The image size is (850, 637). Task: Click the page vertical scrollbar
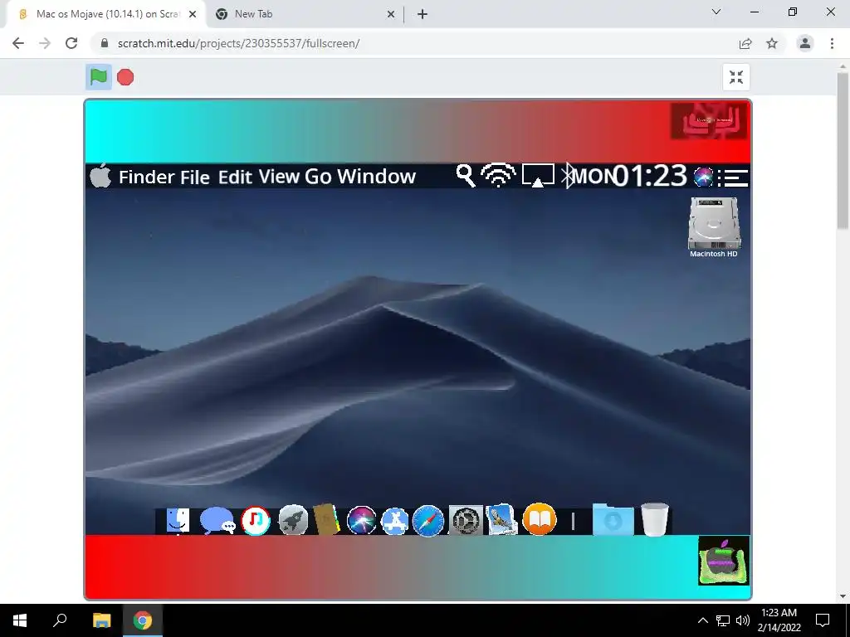843,151
